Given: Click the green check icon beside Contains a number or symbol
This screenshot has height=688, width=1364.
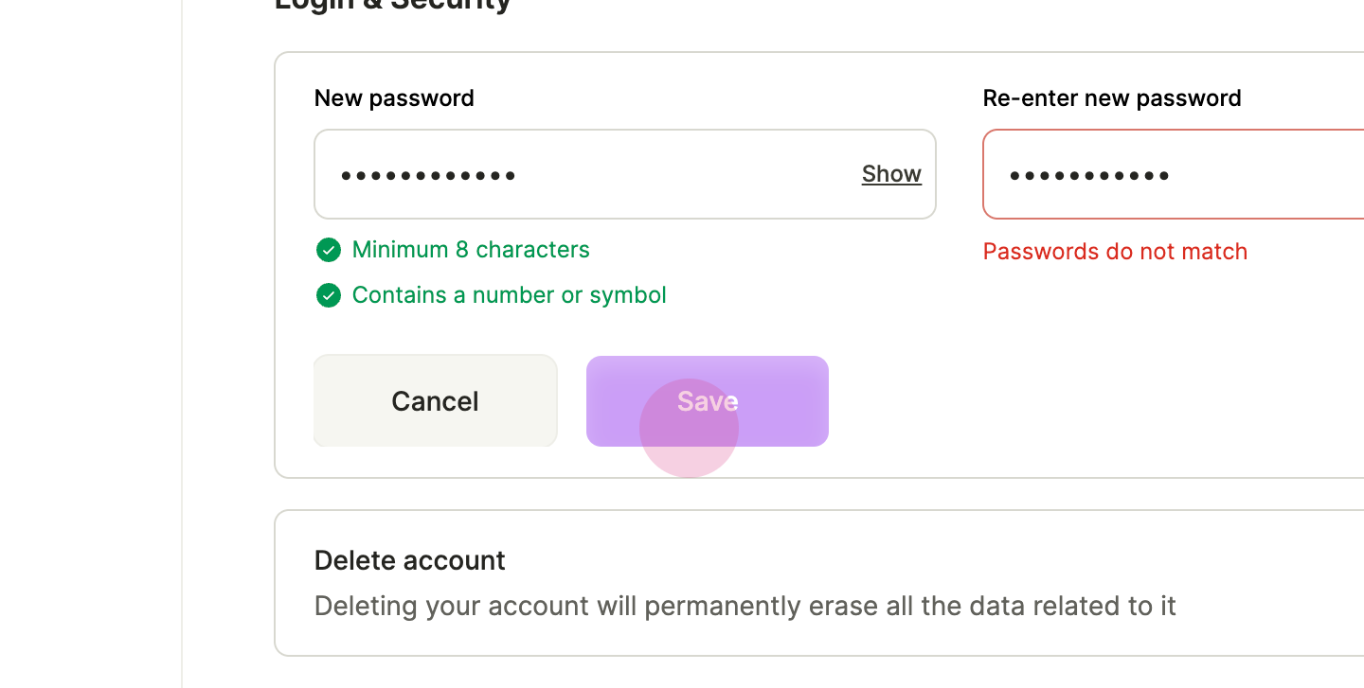Looking at the screenshot, I should coord(328,295).
